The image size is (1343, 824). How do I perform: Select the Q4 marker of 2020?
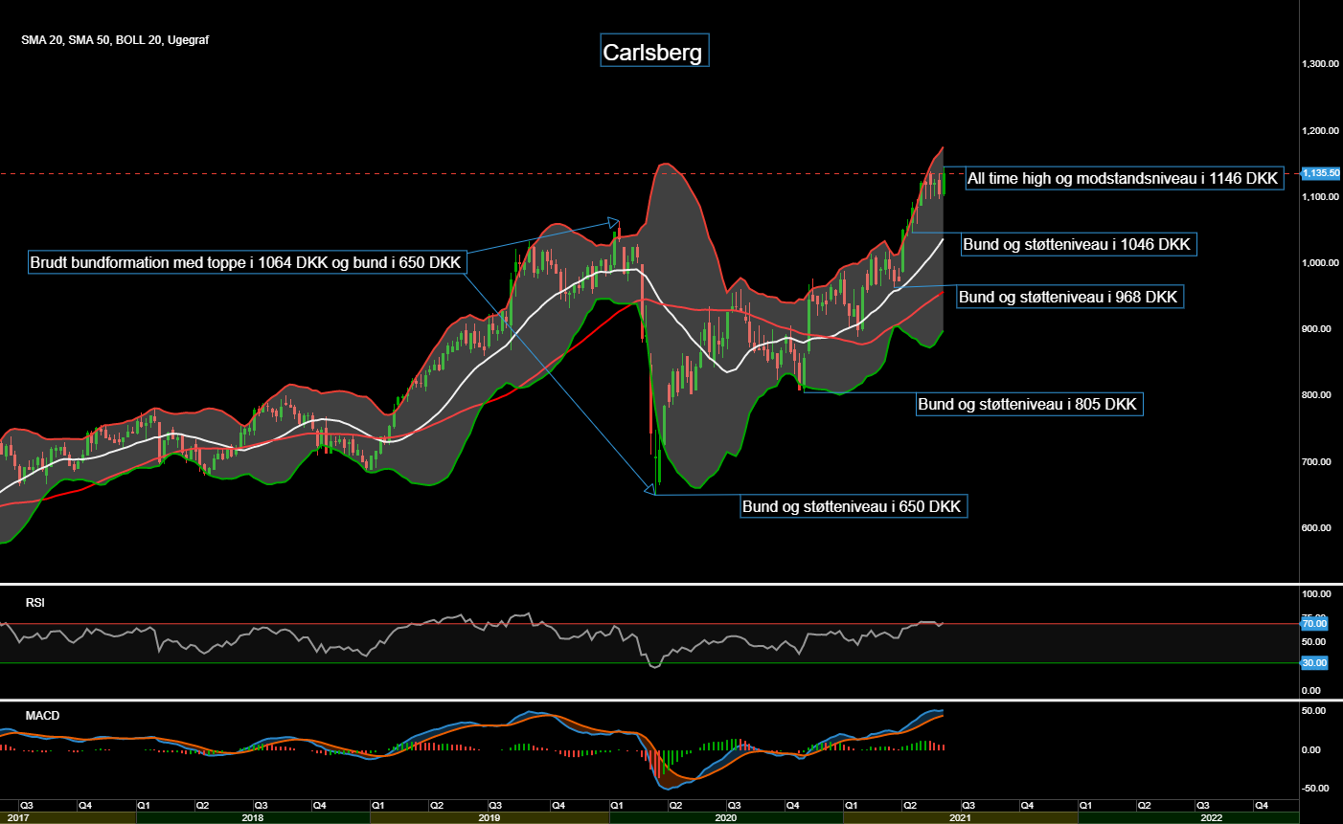tap(793, 806)
